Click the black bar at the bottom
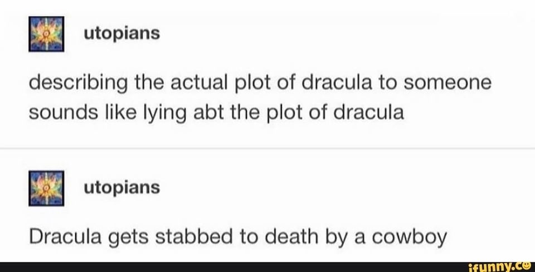535x272 pixels. point(223,266)
